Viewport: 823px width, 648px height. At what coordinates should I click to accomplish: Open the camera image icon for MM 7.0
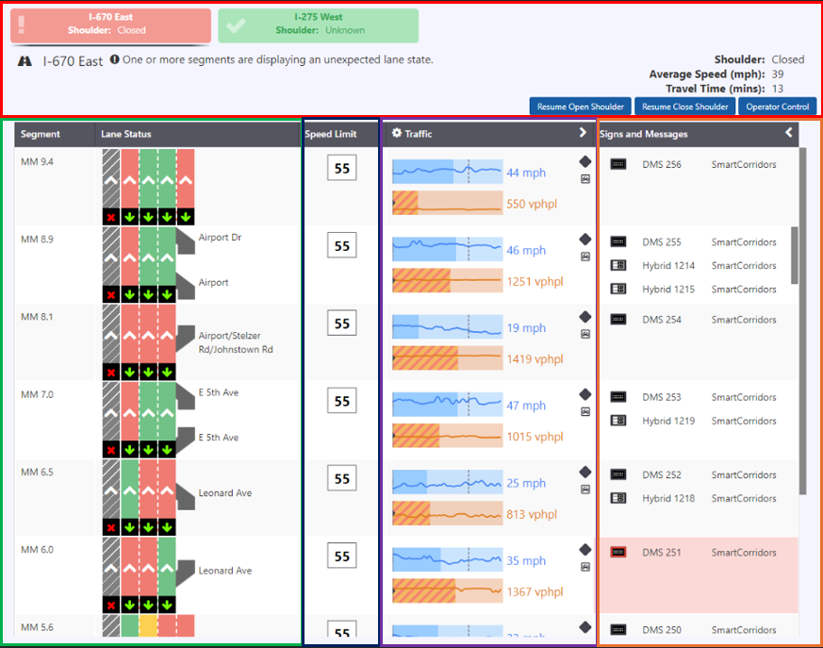click(585, 411)
